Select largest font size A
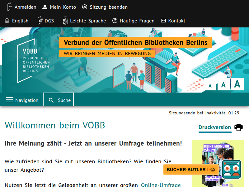The image size is (249, 187). pos(237,84)
